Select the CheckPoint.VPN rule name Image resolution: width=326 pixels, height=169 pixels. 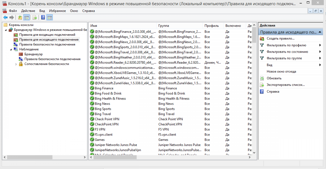coord(107,124)
